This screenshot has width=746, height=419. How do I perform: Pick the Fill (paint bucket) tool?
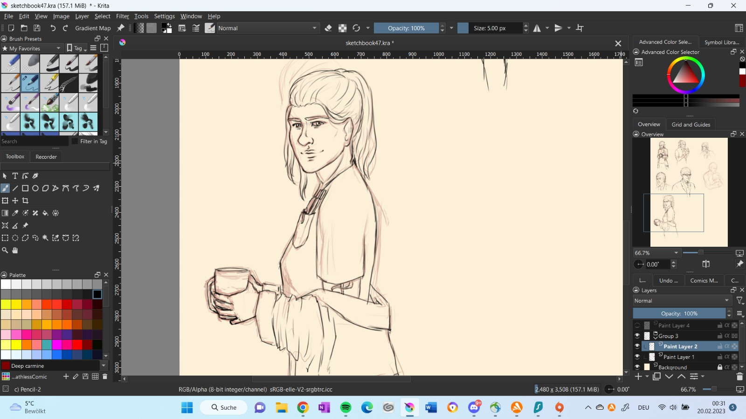click(45, 213)
